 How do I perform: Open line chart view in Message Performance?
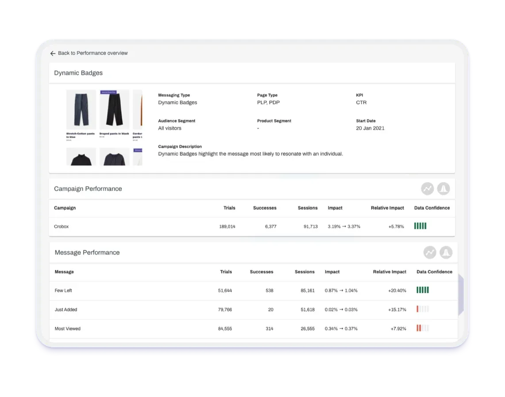point(430,252)
